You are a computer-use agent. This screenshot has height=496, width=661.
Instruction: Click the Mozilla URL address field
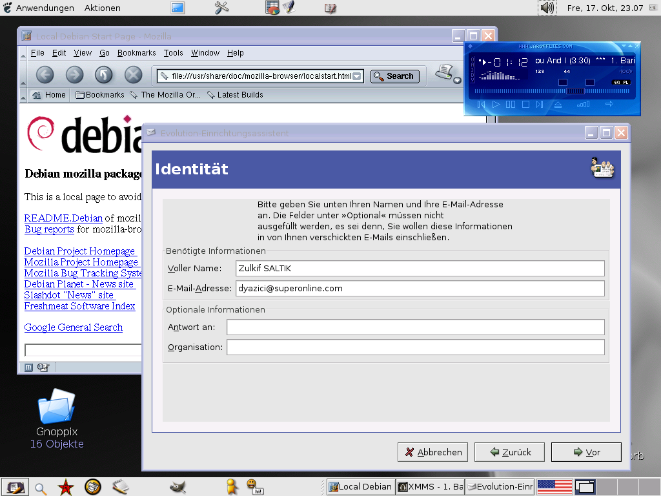point(259,76)
